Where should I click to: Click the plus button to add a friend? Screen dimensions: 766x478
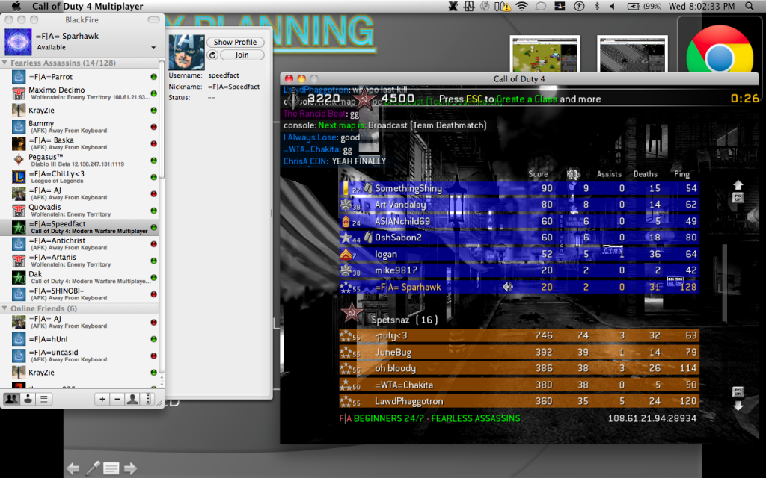(x=102, y=399)
